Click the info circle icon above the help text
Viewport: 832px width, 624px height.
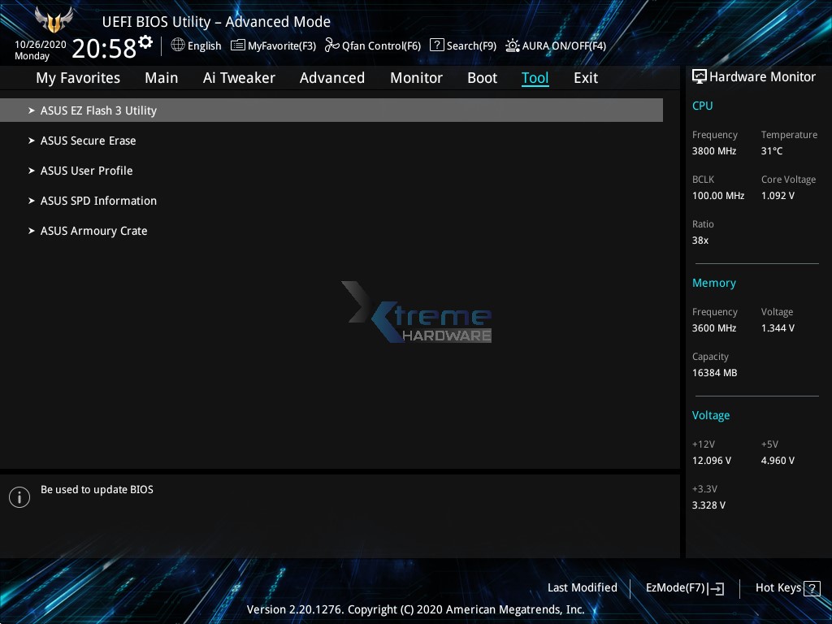pyautogui.click(x=19, y=496)
